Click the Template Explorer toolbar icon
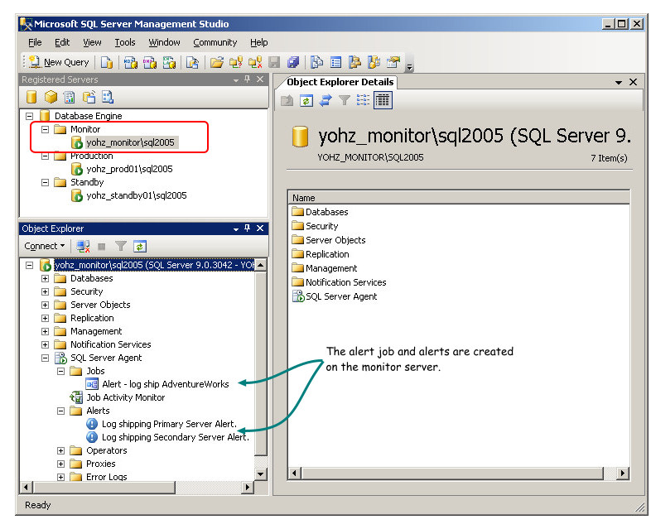The width and height of the screenshot is (651, 529). [x=374, y=62]
